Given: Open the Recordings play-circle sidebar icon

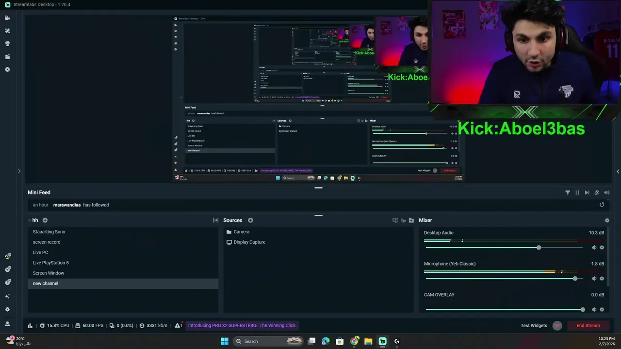Looking at the screenshot, I should pos(7,69).
